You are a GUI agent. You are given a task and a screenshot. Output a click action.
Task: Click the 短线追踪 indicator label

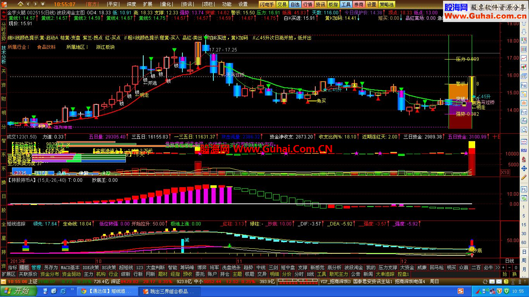coord(16,224)
